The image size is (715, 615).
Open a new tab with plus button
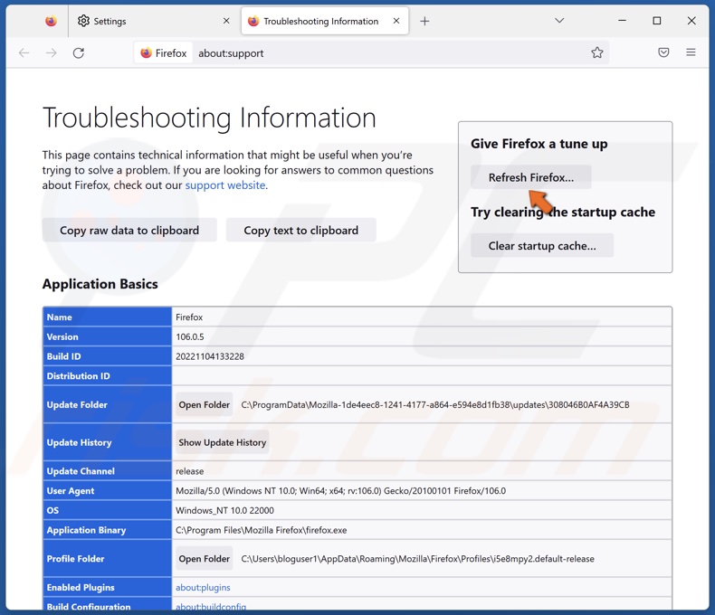coord(424,21)
